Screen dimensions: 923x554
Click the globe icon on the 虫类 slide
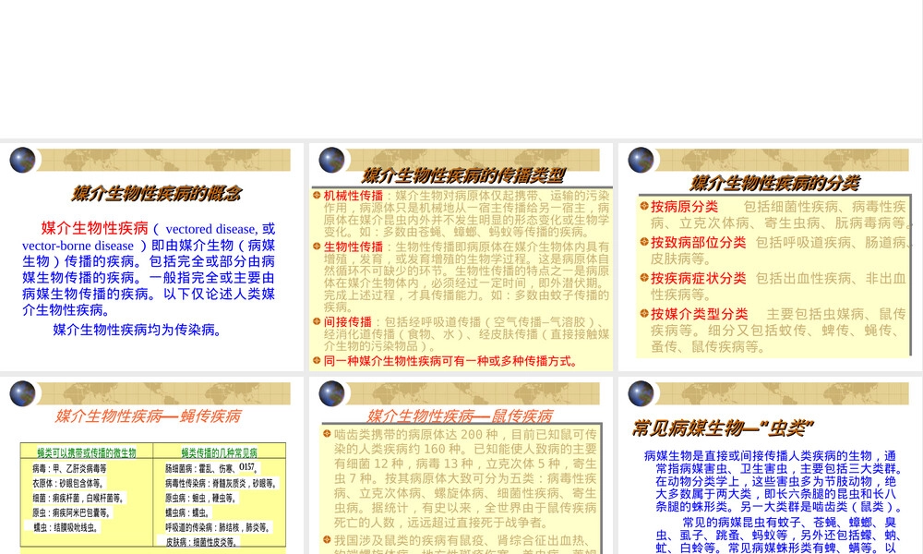641,394
